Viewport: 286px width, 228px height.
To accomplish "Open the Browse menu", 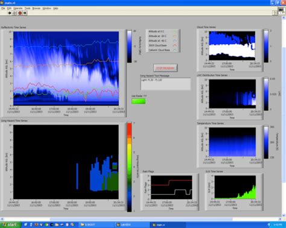I will [36, 8].
